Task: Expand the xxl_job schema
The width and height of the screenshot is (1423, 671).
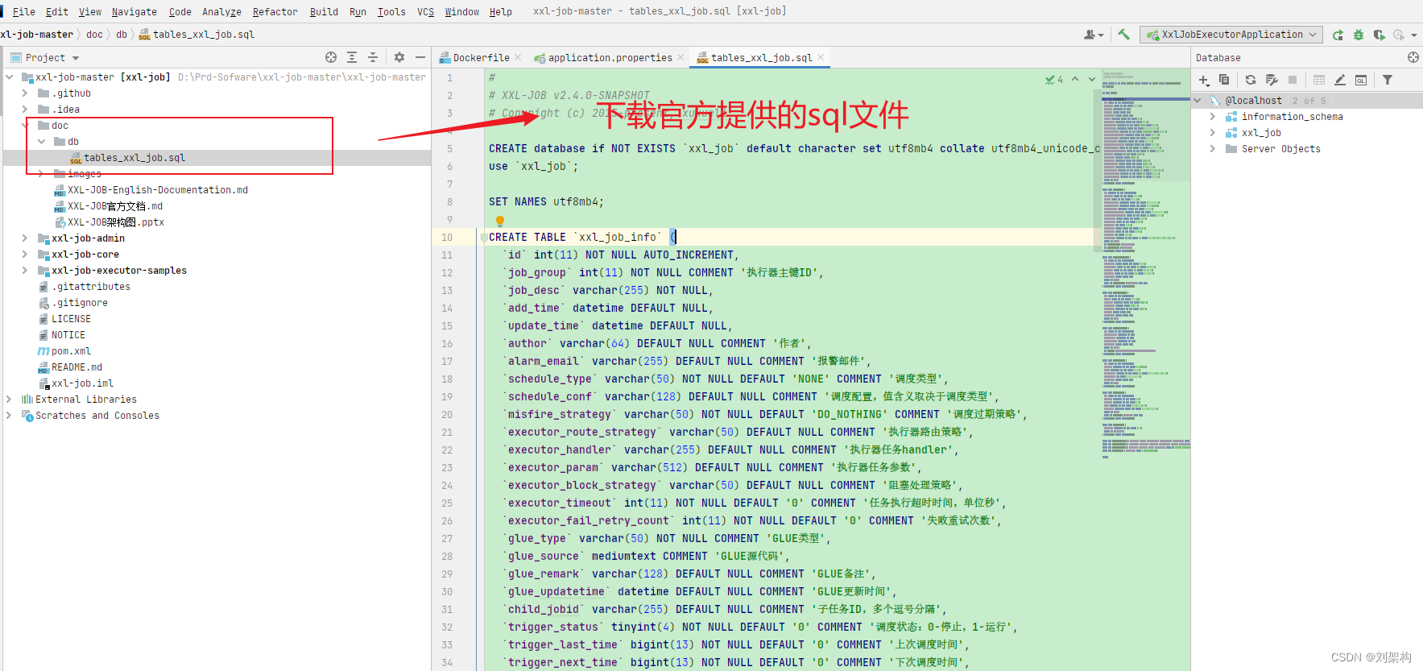Action: point(1213,133)
